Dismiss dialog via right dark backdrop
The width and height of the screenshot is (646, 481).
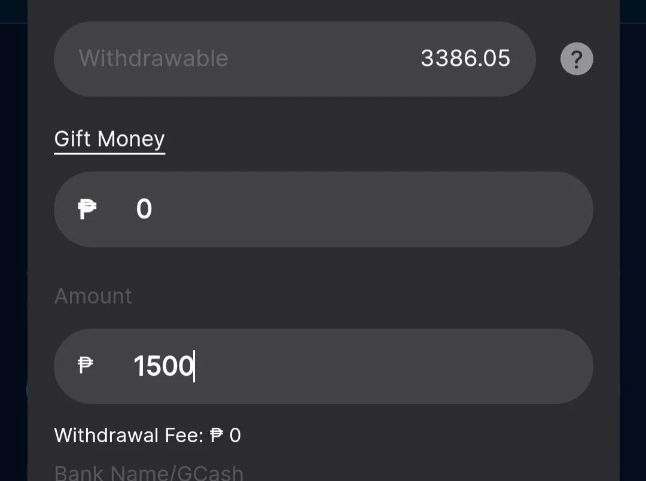click(633, 247)
